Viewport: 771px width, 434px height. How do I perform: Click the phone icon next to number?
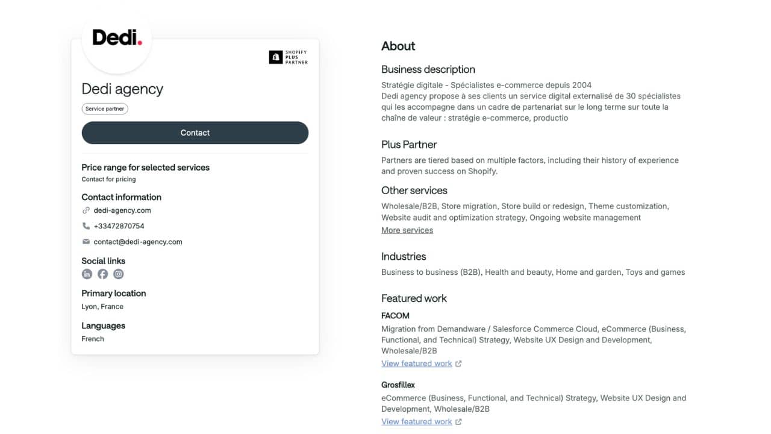pos(86,226)
